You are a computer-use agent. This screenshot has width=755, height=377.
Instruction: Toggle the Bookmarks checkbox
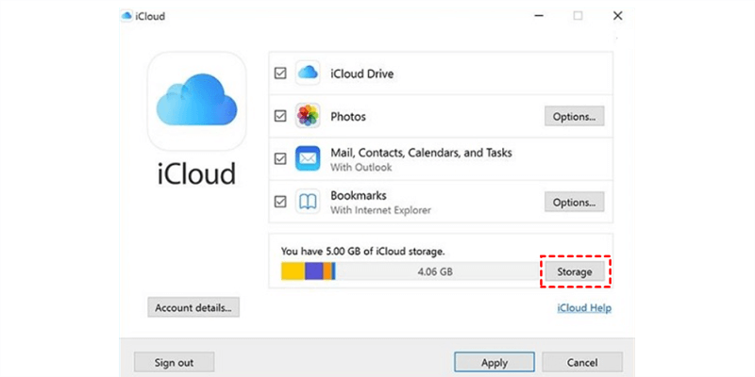coord(280,201)
